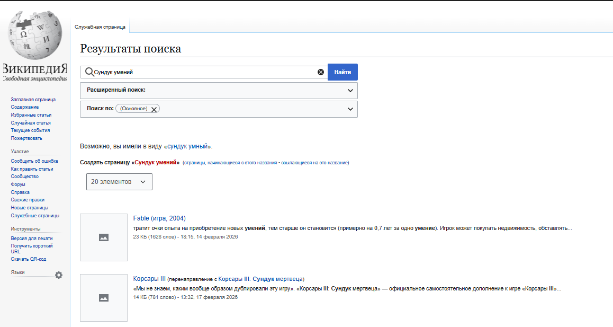Click the suggested «сундук умный» link
613x327 pixels.
[188, 146]
